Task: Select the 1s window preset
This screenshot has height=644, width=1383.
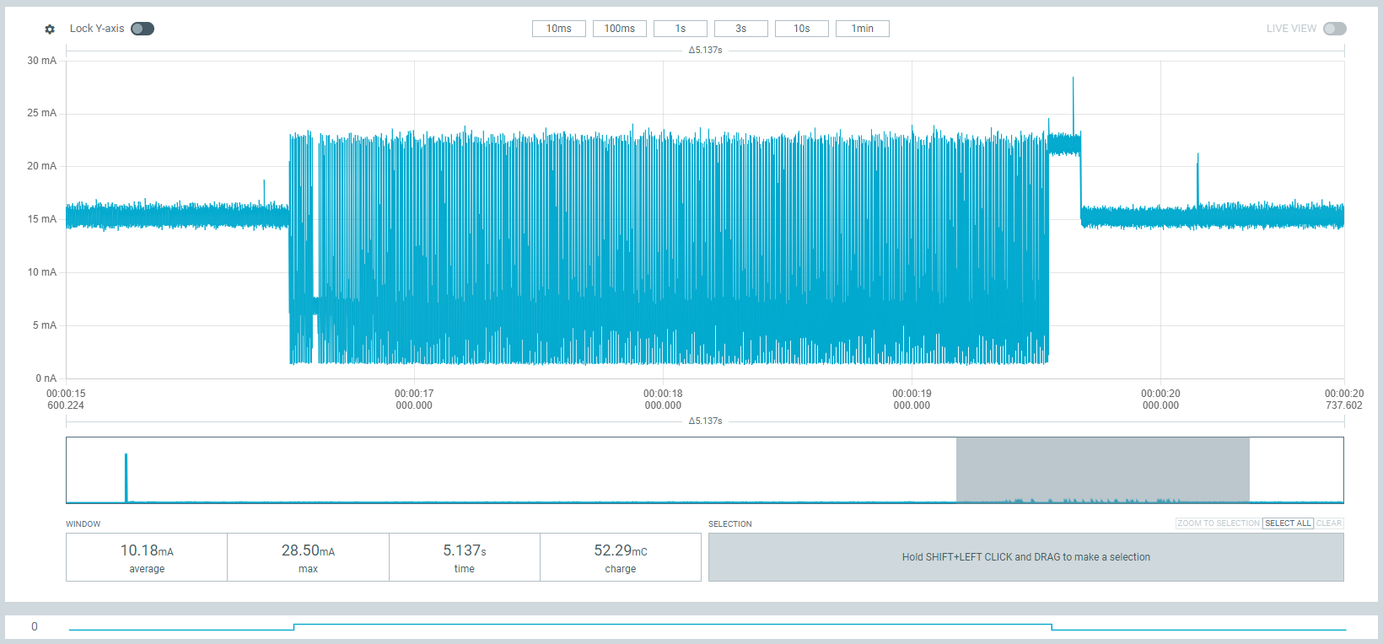Action: [680, 29]
